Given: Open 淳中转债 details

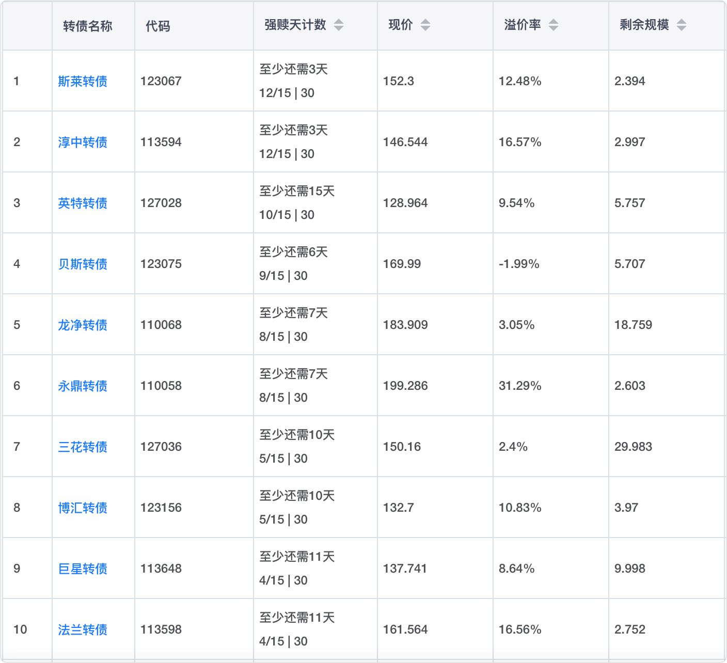Looking at the screenshot, I should click(83, 142).
